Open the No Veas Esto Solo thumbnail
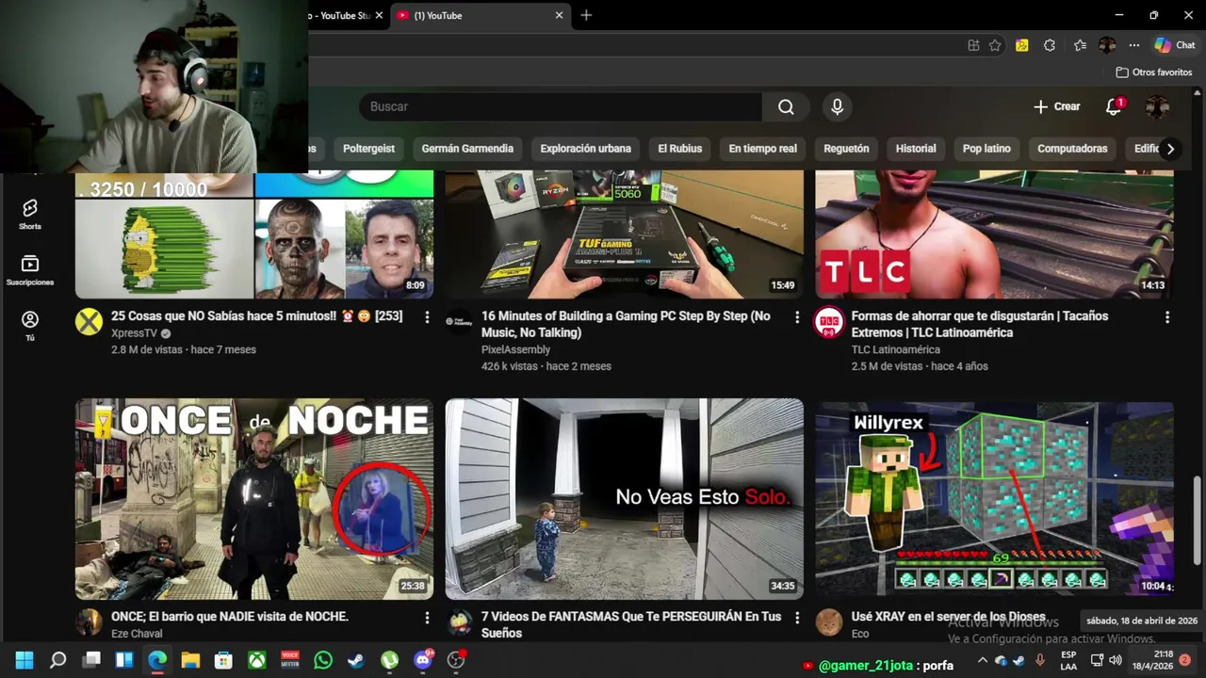The width and height of the screenshot is (1206, 678). 625,499
